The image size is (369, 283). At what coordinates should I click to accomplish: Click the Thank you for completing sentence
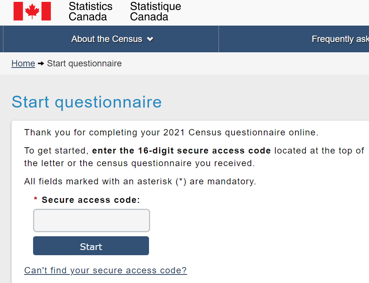point(171,132)
